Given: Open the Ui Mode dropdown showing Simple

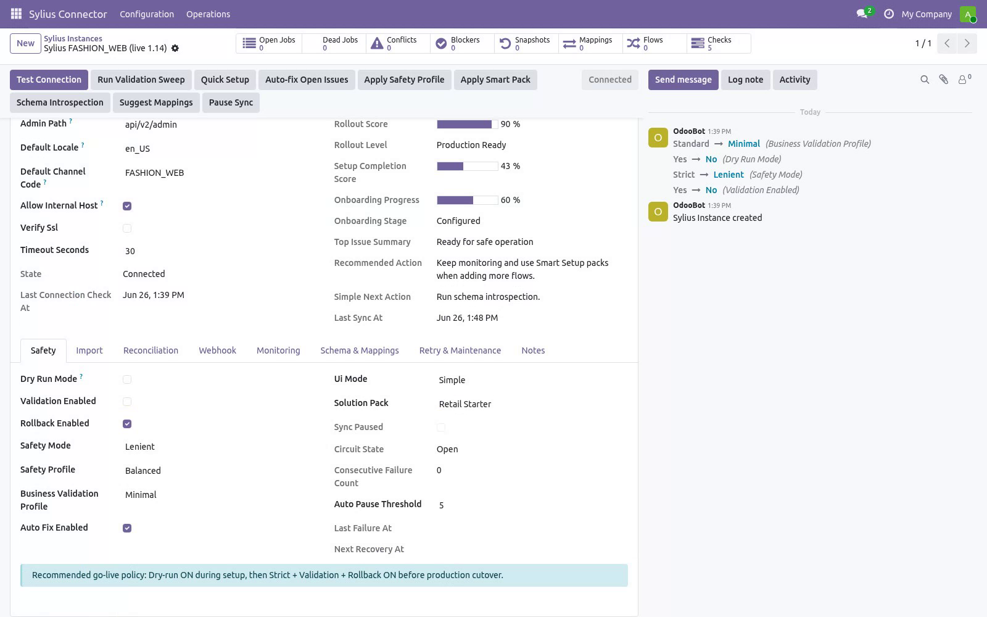Looking at the screenshot, I should (532, 380).
